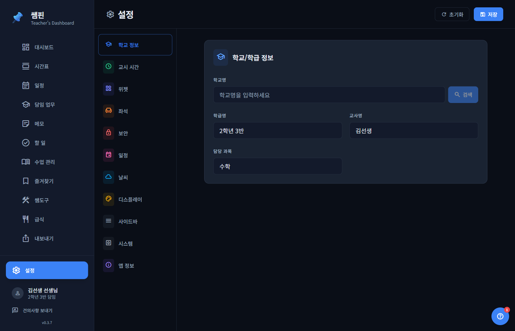This screenshot has width=515, height=331.
Task: Open the 대시보드 sidebar icon
Action: [x=25, y=47]
